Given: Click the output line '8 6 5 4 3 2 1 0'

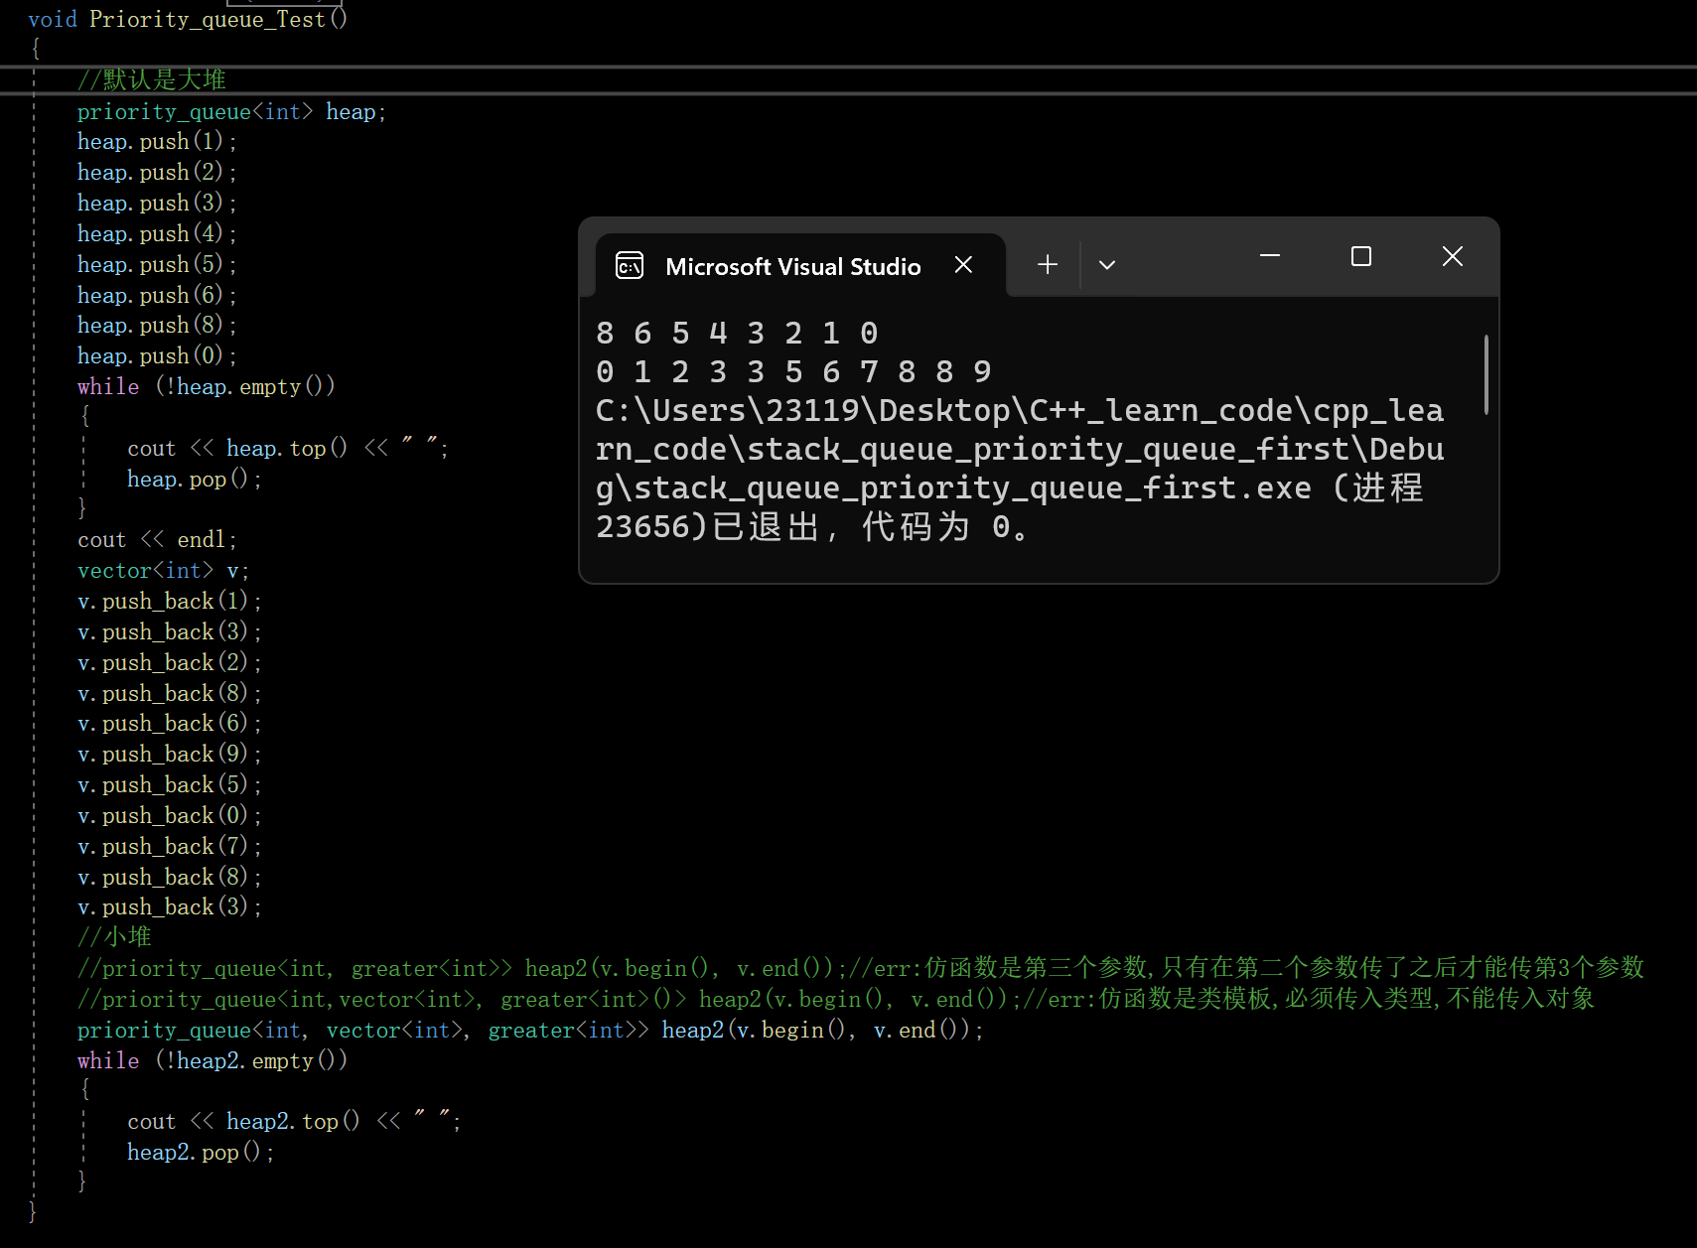Looking at the screenshot, I should (x=737, y=333).
